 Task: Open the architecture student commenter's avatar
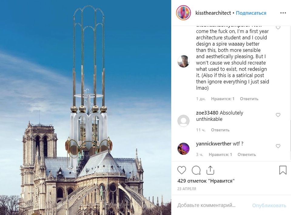pyautogui.click(x=183, y=61)
